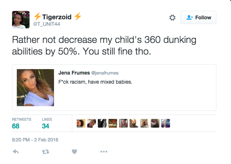Click the Follow button
The width and height of the screenshot is (231, 164).
[x=198, y=17]
